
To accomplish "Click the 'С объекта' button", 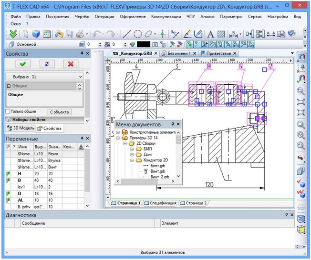I will pyautogui.click(x=60, y=112).
